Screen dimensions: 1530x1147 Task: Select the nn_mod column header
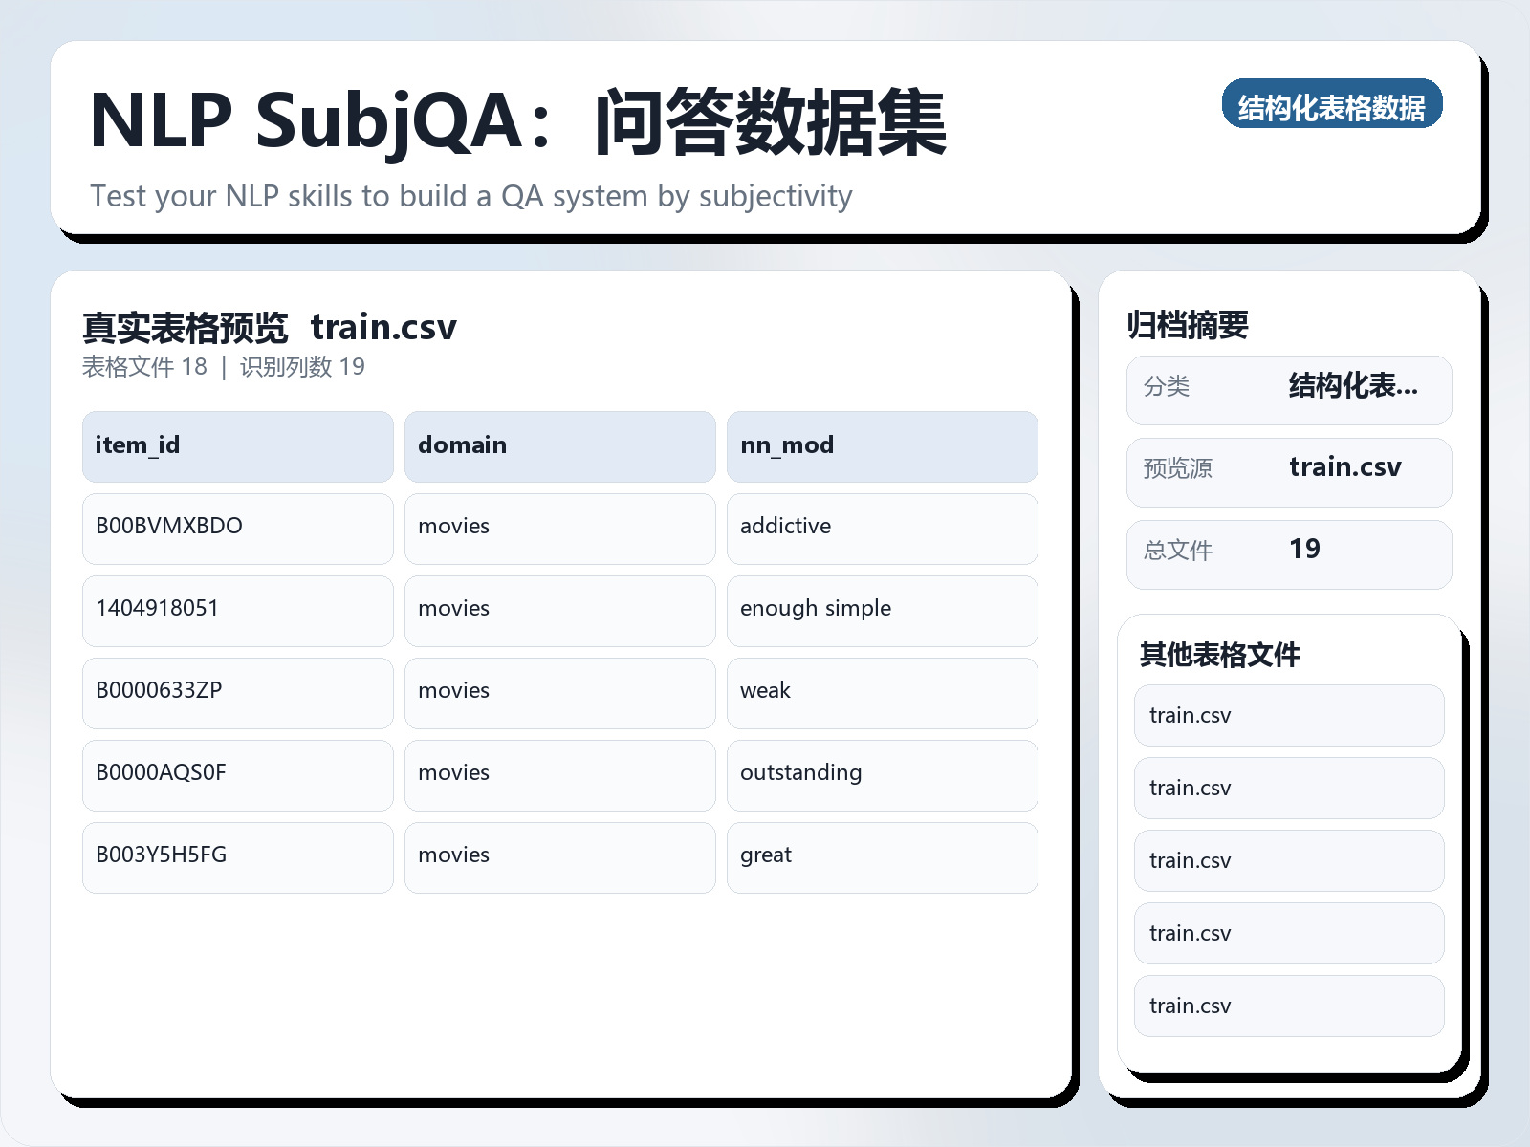[x=882, y=445]
